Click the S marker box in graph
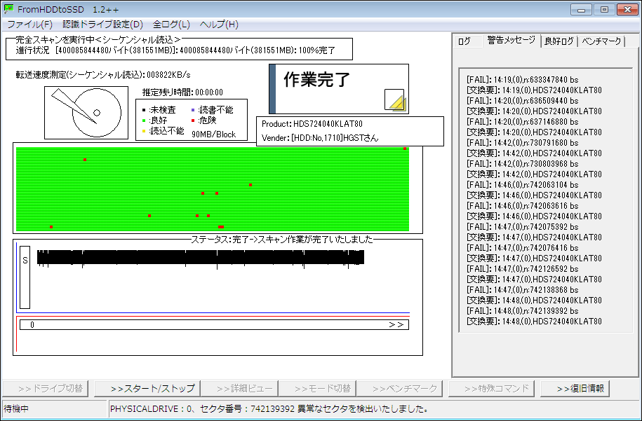This screenshot has height=421, width=642. 25,277
